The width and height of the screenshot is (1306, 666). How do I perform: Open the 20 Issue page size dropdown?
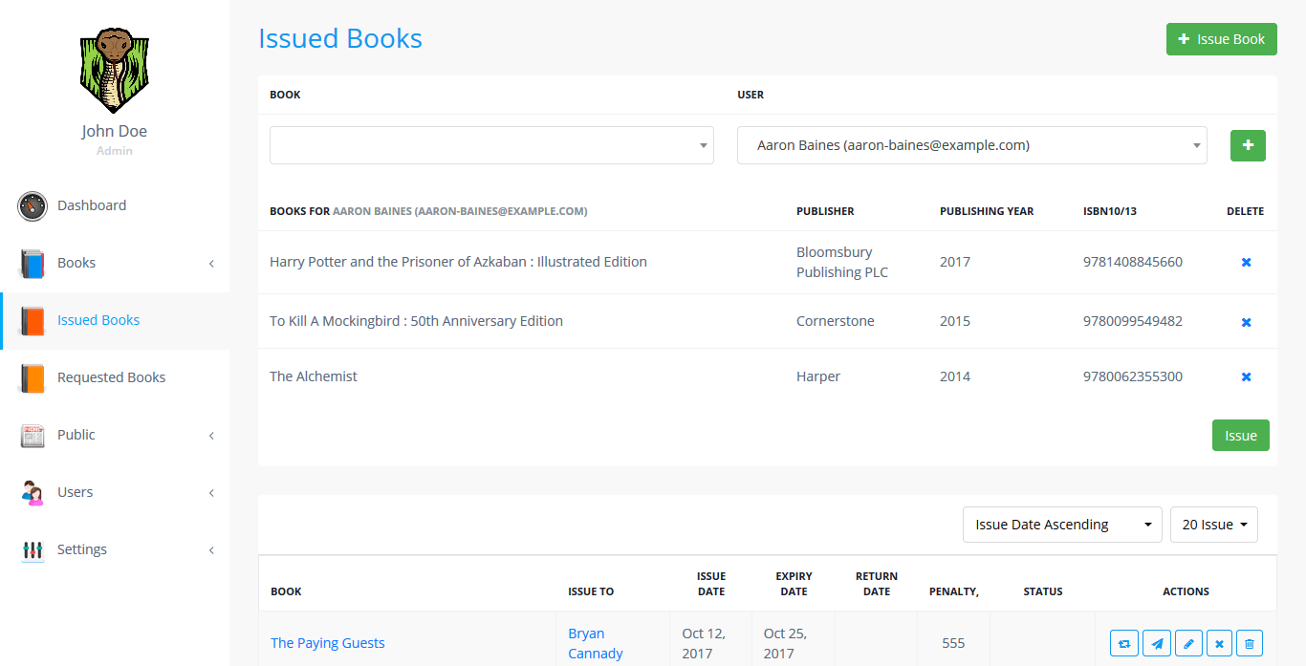[x=1213, y=525]
